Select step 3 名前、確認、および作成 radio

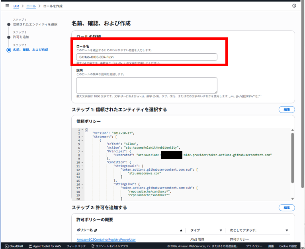(x=9, y=50)
